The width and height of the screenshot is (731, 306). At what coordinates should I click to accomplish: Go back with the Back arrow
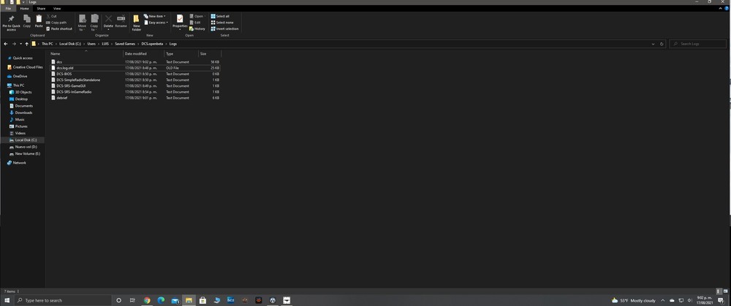pyautogui.click(x=6, y=44)
